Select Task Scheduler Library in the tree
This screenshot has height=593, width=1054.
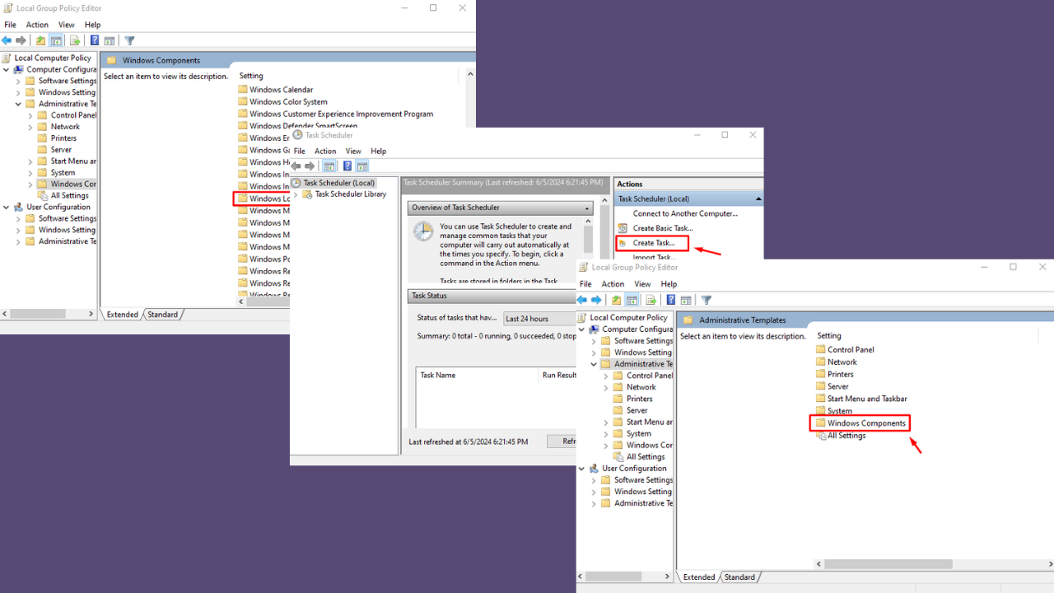(350, 194)
